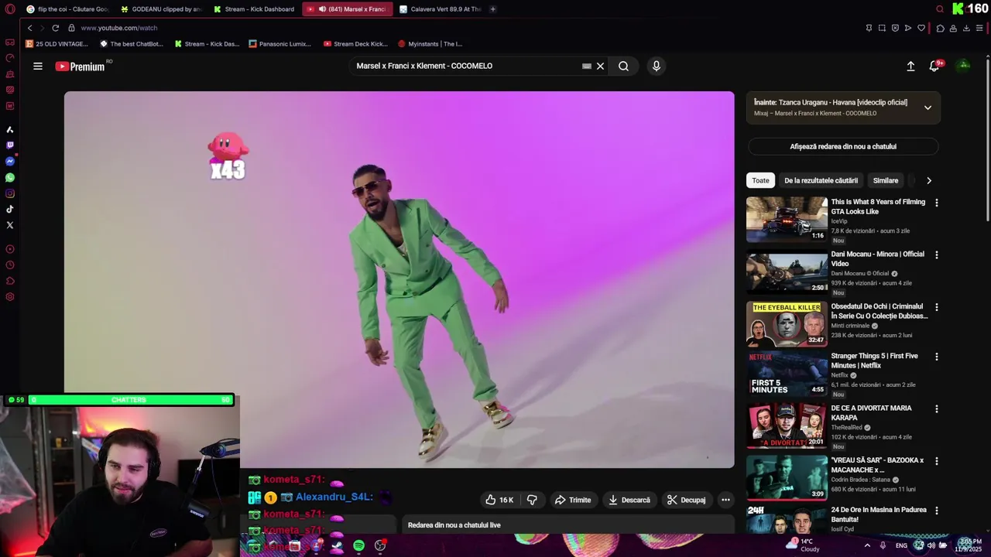Show more filter chips with right arrow
Screen dimensions: 991x557
click(929, 180)
